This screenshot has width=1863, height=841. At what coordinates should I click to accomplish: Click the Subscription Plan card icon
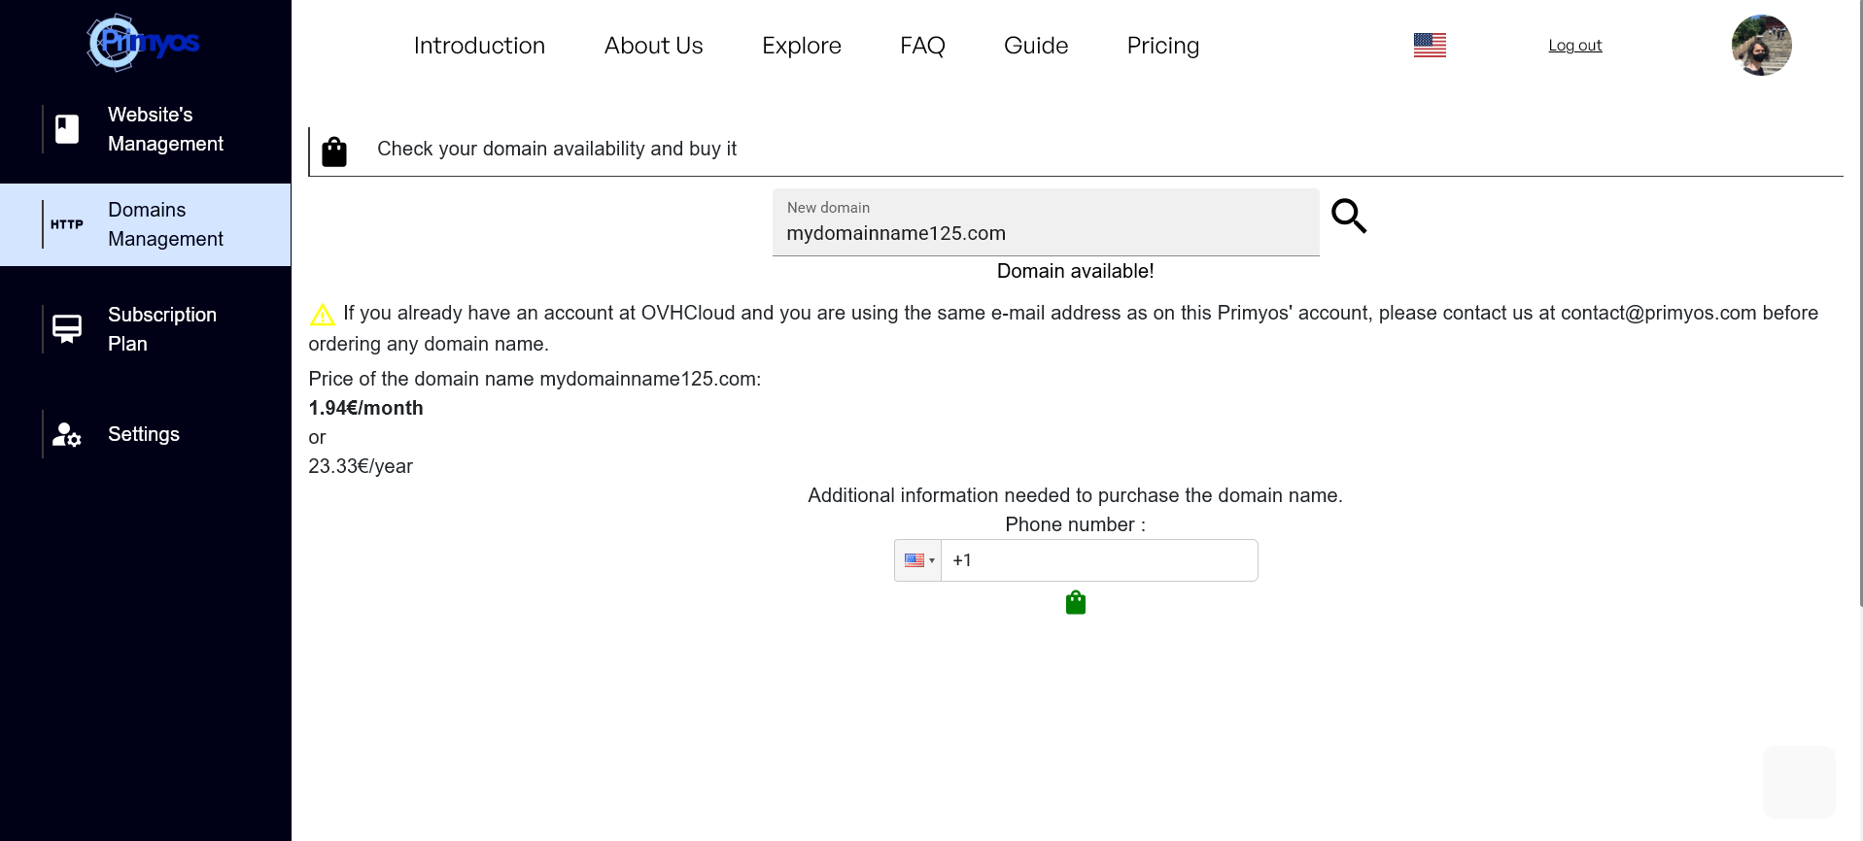[67, 329]
